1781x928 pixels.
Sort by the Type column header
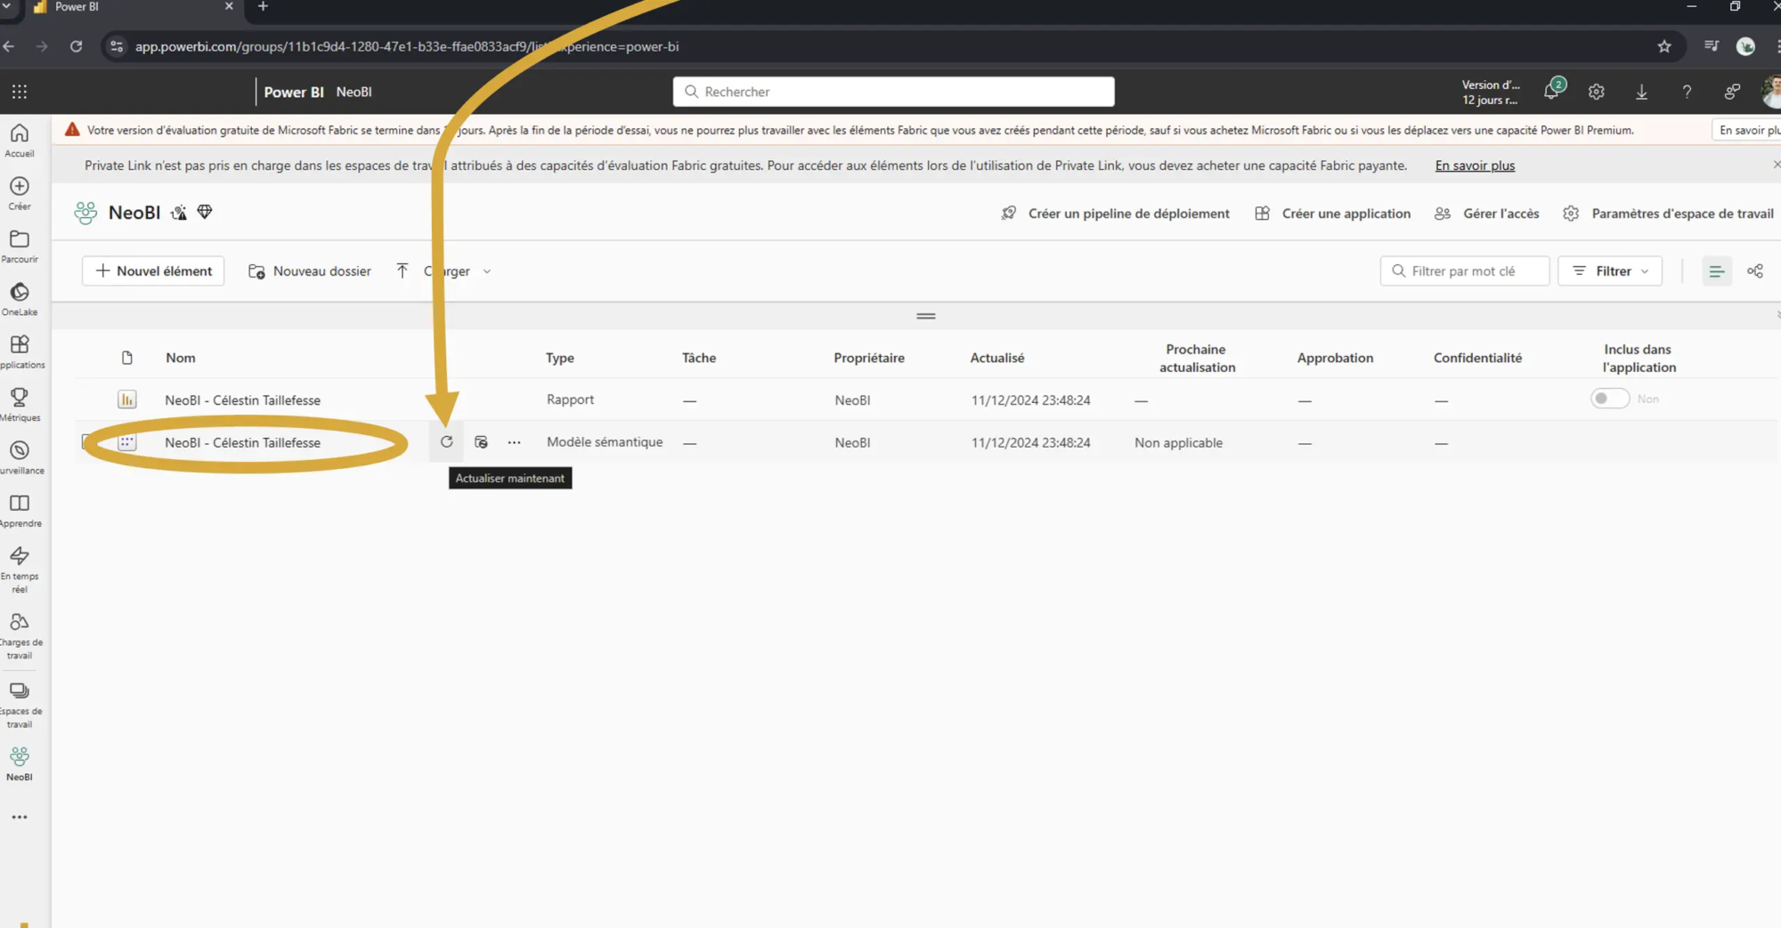[x=560, y=358]
